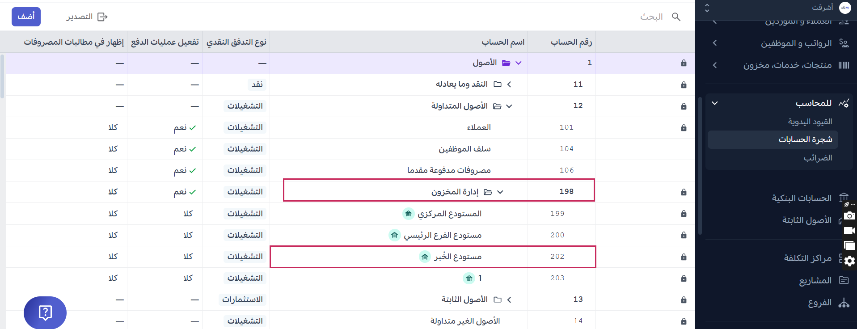Click warehouse icon beside مستودع الخُبر

pyautogui.click(x=425, y=257)
